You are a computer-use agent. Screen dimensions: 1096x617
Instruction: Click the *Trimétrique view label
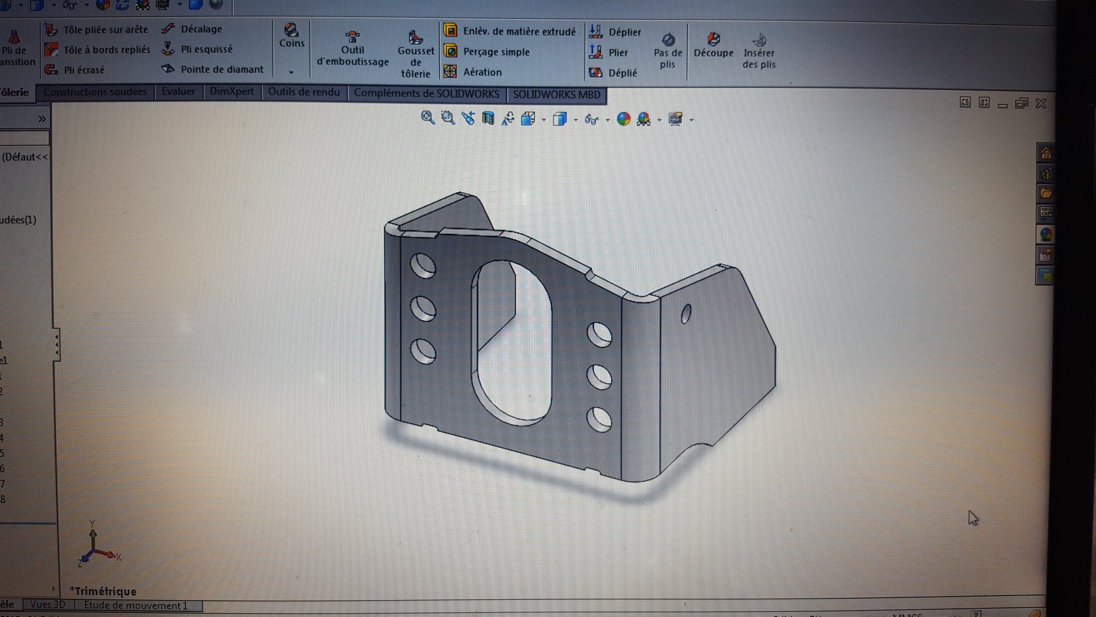point(103,591)
